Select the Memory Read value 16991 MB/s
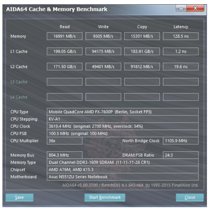The image size is (210, 212). (x=65, y=36)
